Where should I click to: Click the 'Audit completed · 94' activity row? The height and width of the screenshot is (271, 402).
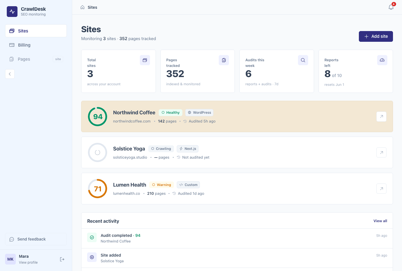(x=237, y=239)
